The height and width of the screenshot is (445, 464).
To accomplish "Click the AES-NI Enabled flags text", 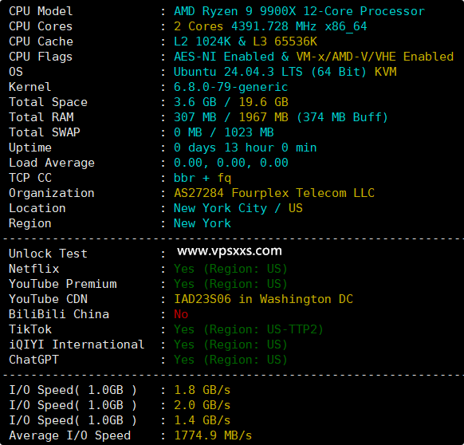I will 224,57.
